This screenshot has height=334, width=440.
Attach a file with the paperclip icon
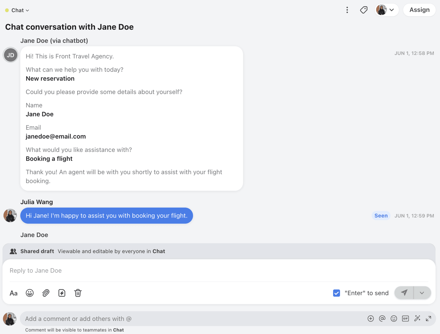(46, 293)
